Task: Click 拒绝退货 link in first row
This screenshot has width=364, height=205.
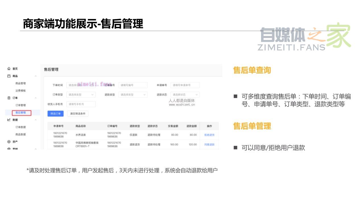Action: (x=209, y=135)
